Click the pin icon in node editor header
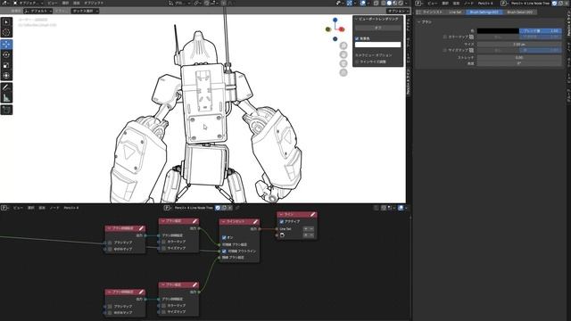 [x=238, y=208]
